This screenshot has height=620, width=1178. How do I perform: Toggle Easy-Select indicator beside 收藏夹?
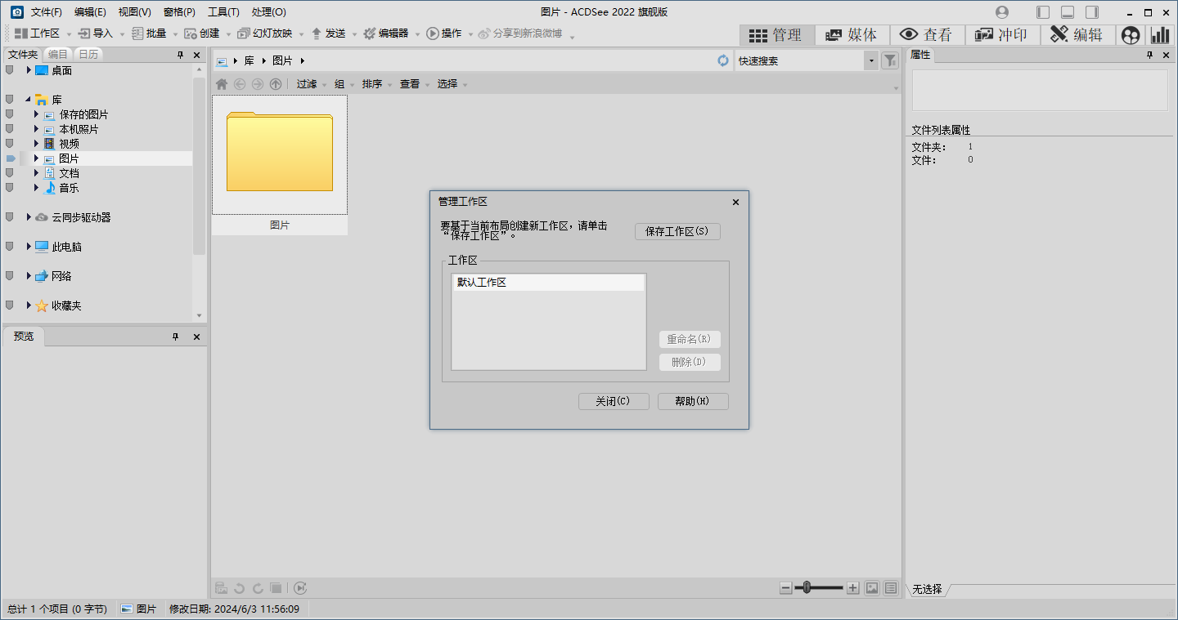[10, 306]
